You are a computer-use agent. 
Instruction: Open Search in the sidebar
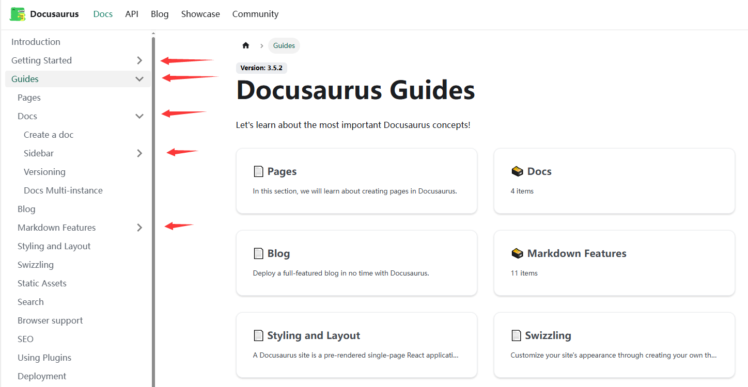(30, 302)
